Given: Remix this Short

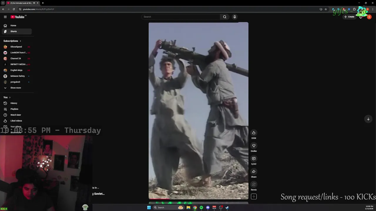Looking at the screenshot, I should 254,184.
